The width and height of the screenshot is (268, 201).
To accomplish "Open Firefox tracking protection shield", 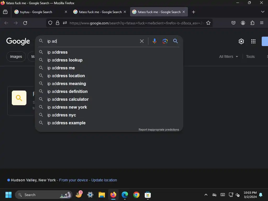I will coord(50,23).
